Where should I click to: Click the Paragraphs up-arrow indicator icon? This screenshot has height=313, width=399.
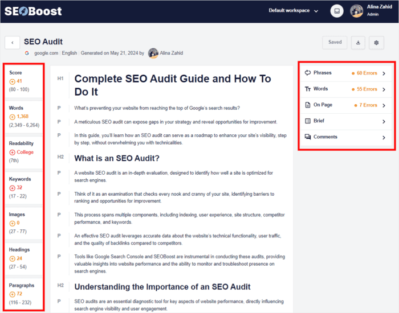[12, 294]
